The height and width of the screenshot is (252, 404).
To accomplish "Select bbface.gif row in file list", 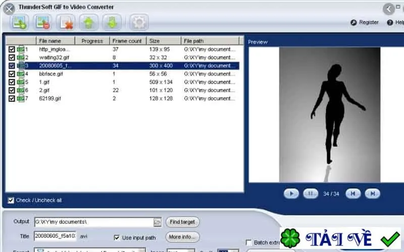I will [x=123, y=74].
